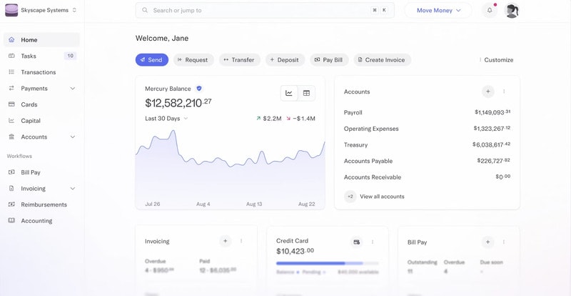Screen dimensions: 571x296
Task: Switch balance view to table
Action: coord(306,93)
